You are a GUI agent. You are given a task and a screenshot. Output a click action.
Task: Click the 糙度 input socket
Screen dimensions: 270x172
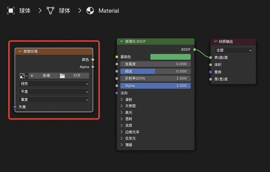117,71
